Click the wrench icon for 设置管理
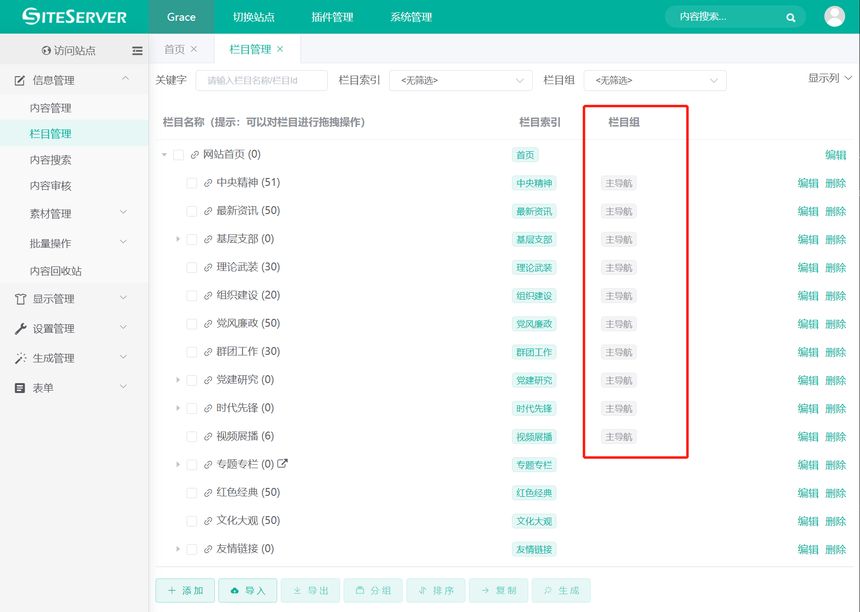 [20, 327]
